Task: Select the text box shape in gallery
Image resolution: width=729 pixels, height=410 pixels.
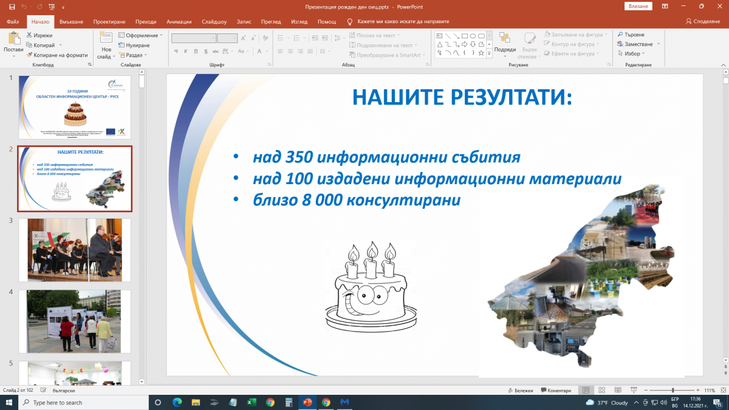Action: 439,36
